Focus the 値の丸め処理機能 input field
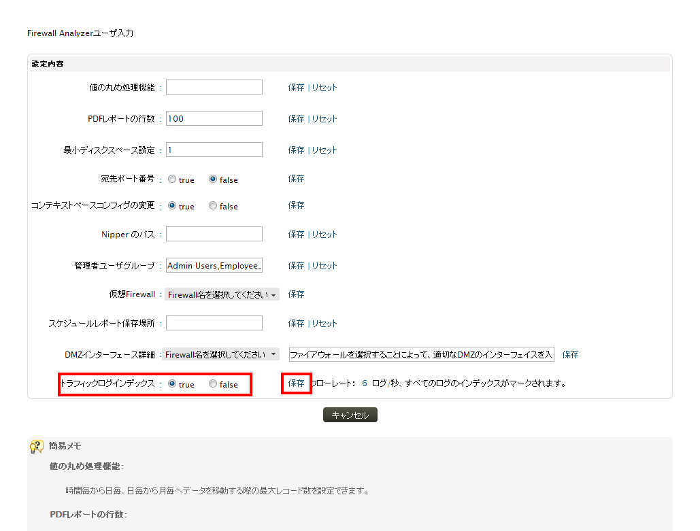The image size is (700, 531). [x=214, y=87]
